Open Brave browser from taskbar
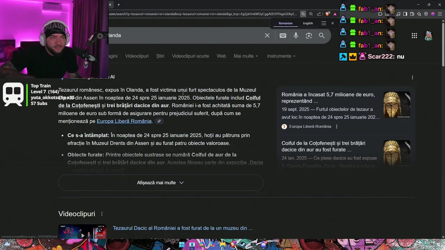The height and width of the screenshot is (250, 445). (x=233, y=244)
